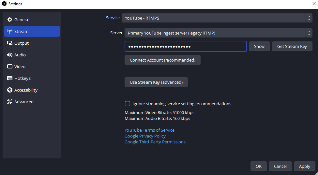Click the Audio speaker icon

(10, 55)
